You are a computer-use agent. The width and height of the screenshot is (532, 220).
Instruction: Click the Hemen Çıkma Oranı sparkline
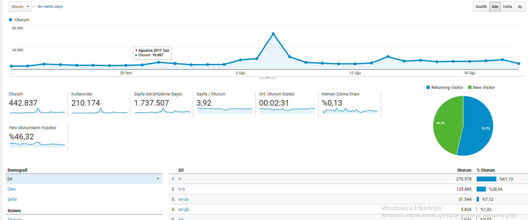click(x=350, y=111)
